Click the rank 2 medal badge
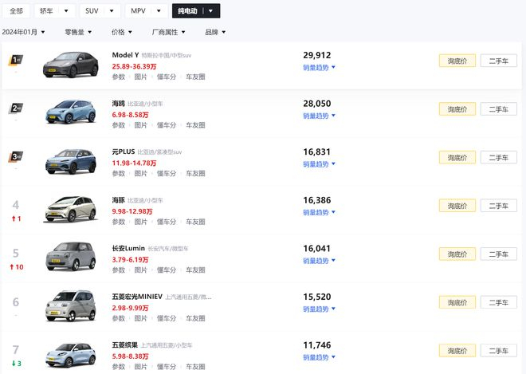Viewport: 526px width, 374px height. [x=16, y=108]
